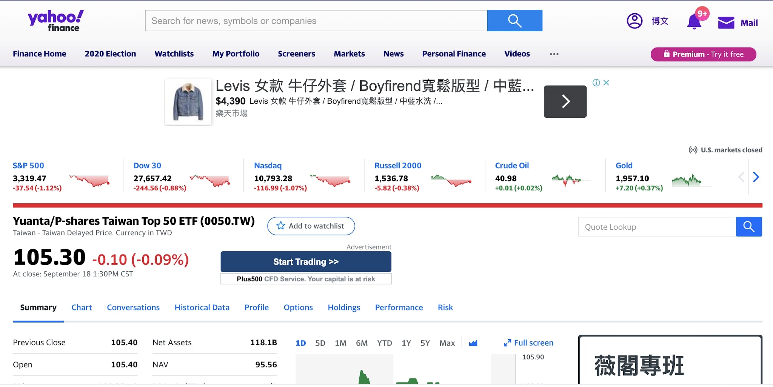
Task: Select 6M chart range
Action: click(362, 343)
